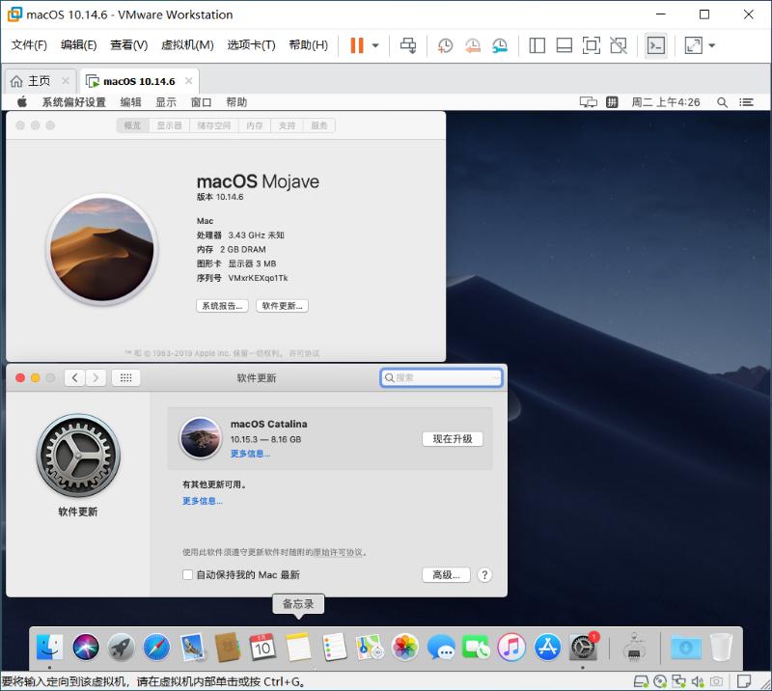The image size is (772, 691).
Task: Open the snapshot manager in VMware toolbar
Action: point(499,45)
